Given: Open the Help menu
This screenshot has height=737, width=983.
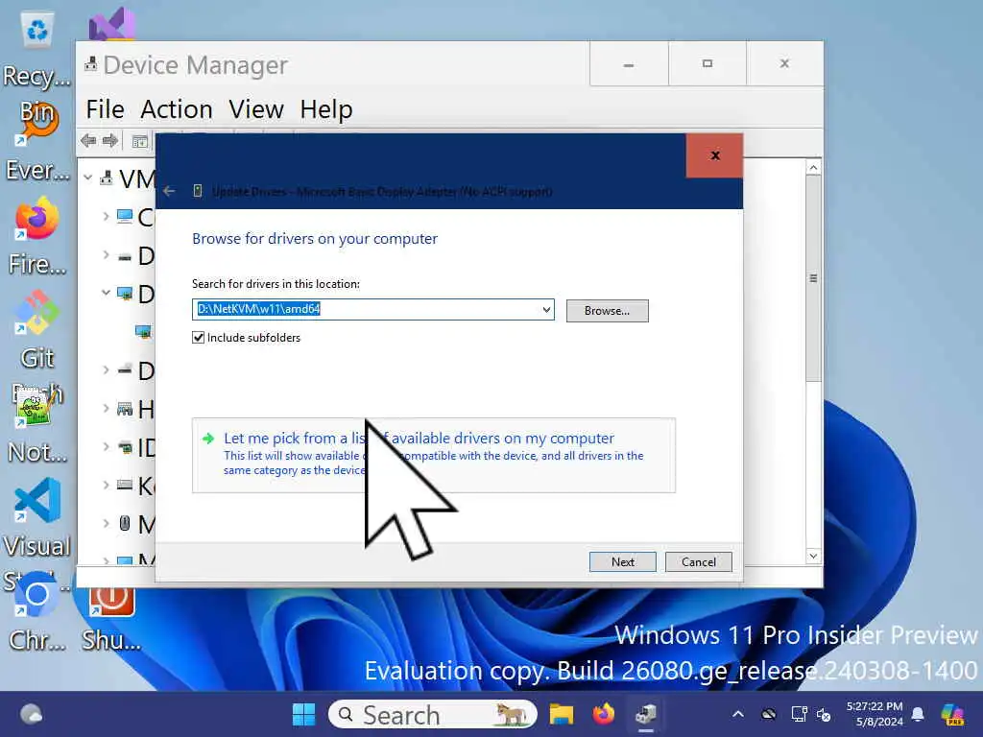Looking at the screenshot, I should pyautogui.click(x=326, y=109).
